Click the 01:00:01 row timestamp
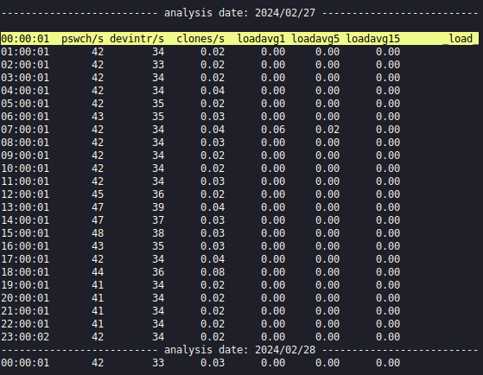The height and width of the screenshot is (375, 483). click(x=25, y=52)
